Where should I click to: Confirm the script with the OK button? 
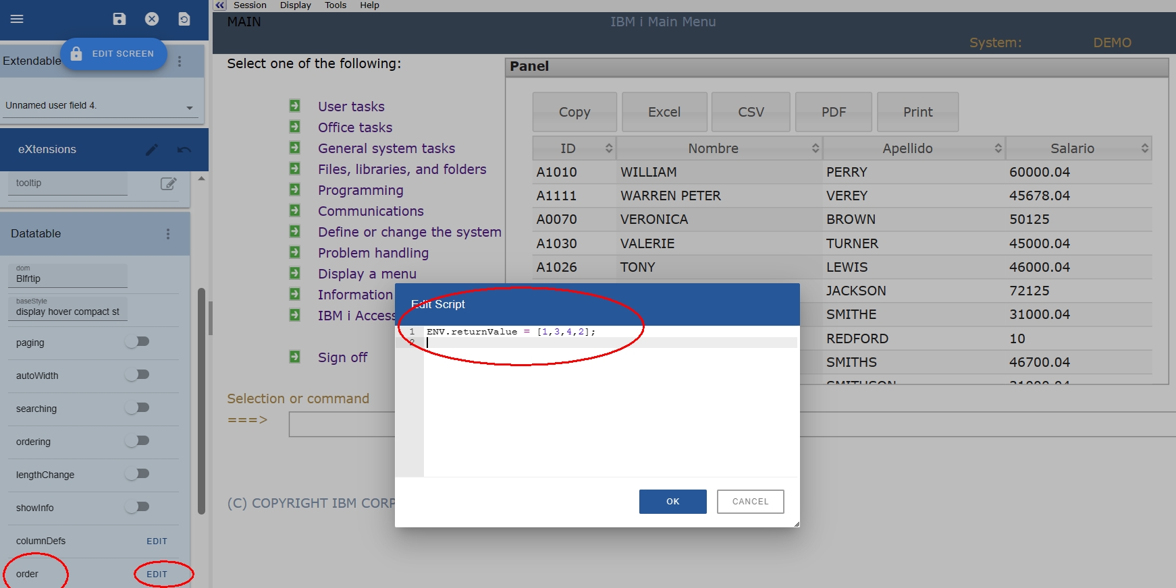[672, 502]
